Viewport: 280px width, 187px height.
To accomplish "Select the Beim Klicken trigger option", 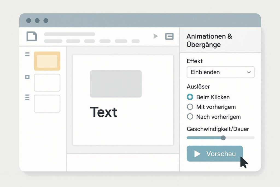I will pyautogui.click(x=190, y=97).
